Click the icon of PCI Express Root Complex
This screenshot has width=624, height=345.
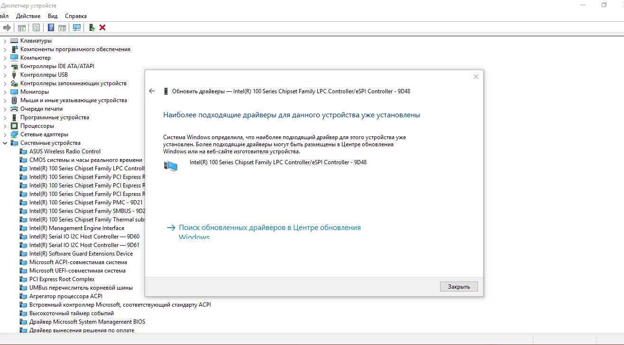tap(23, 279)
